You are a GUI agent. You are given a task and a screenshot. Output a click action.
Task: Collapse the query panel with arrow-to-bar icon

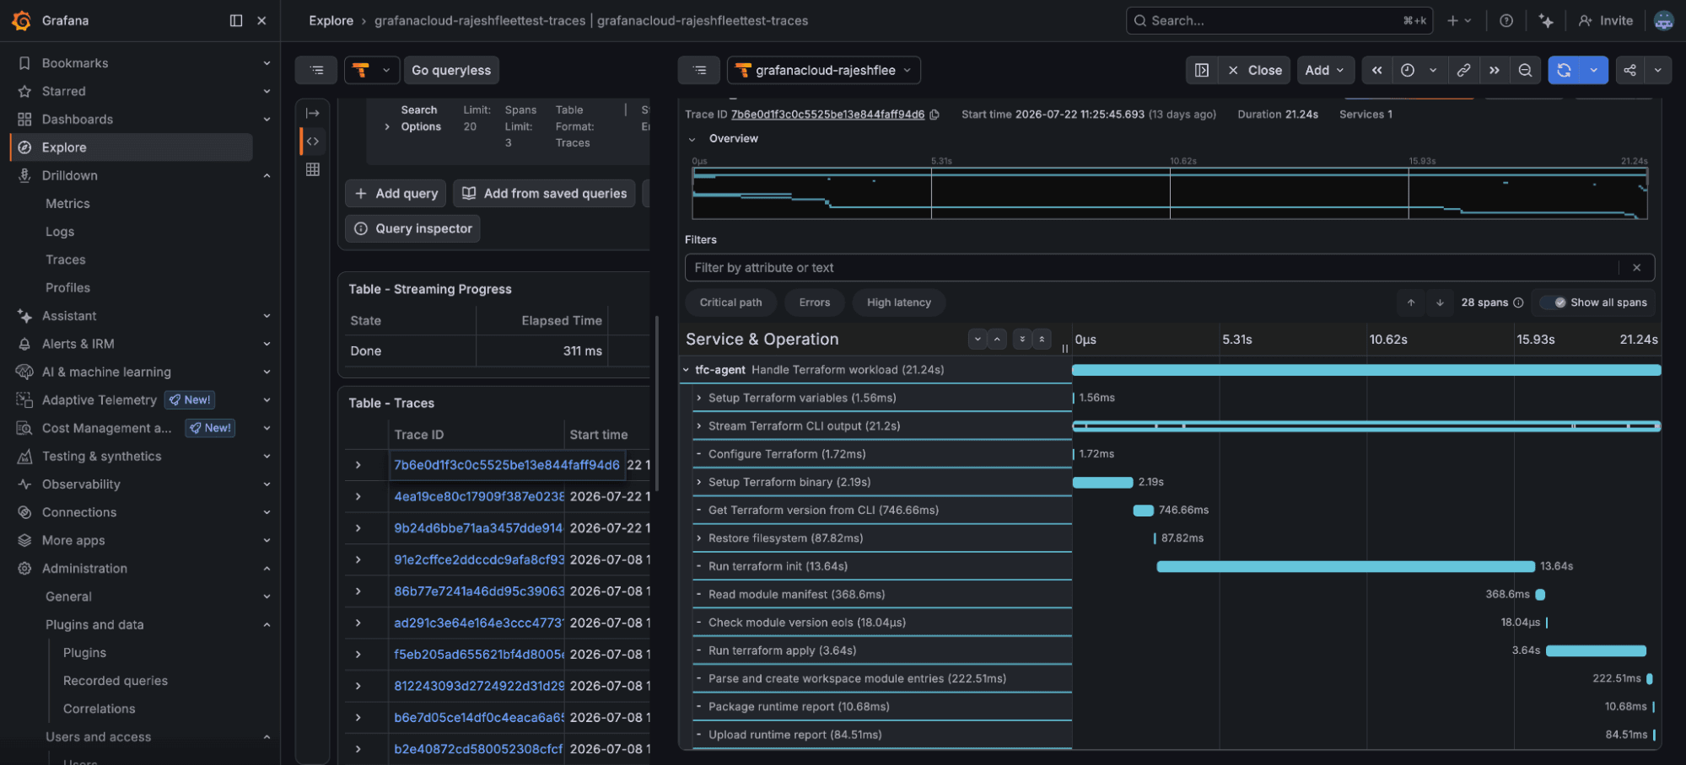click(x=313, y=113)
